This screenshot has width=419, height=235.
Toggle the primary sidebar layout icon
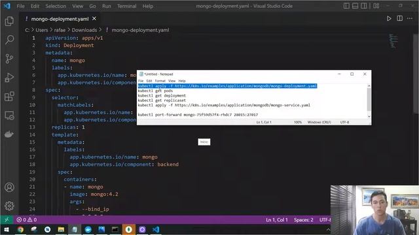346,6
